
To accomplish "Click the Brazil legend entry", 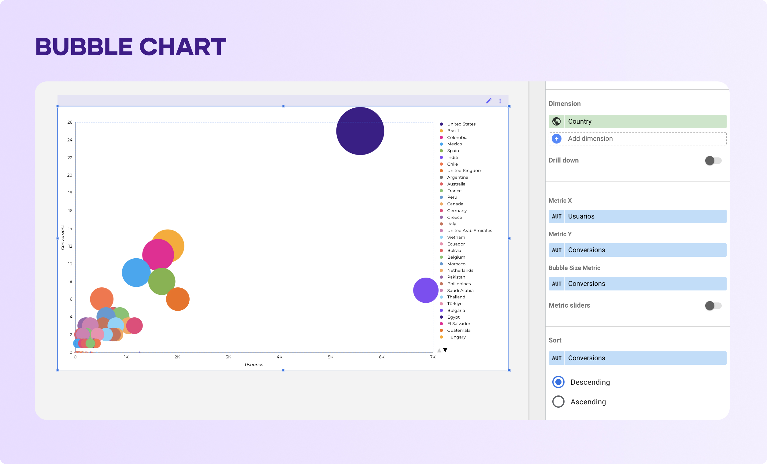I will 449,131.
